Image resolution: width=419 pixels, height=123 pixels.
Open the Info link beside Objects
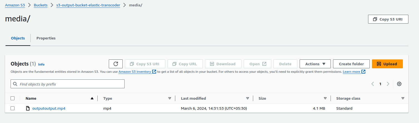(41, 64)
